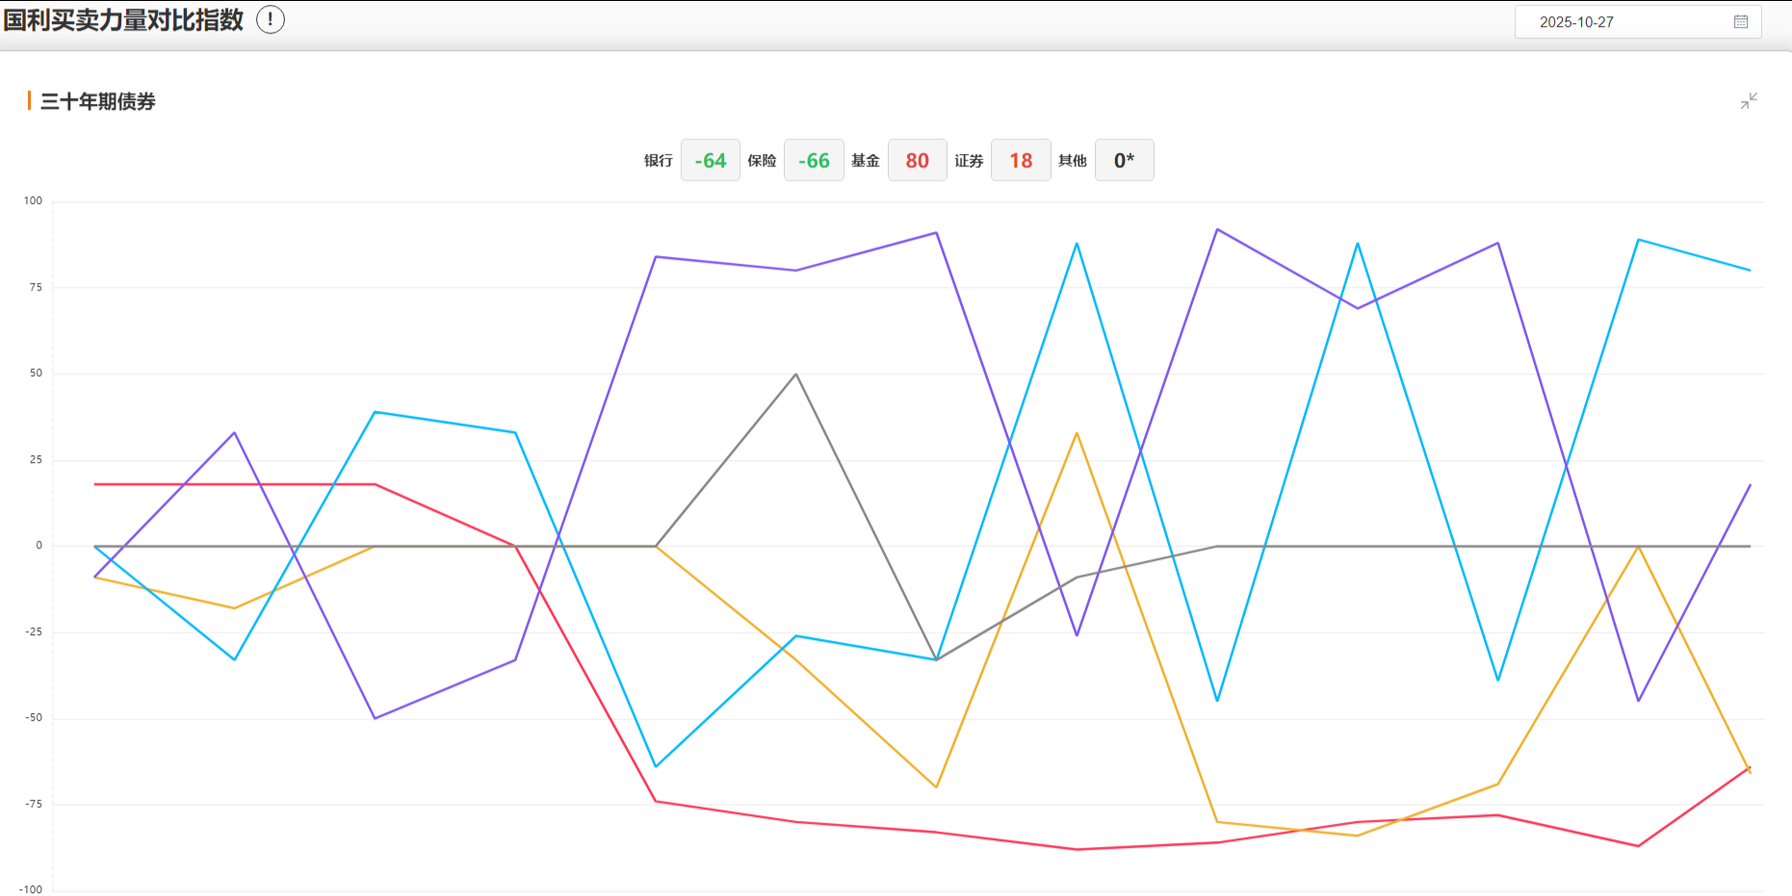Click the green -66 value box
Screen dimensions: 1792x896
point(814,161)
